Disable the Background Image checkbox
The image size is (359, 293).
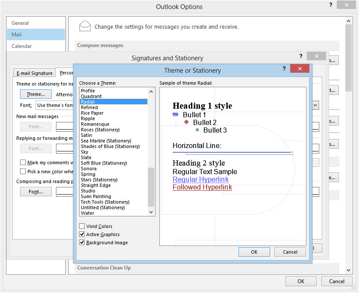click(82, 243)
